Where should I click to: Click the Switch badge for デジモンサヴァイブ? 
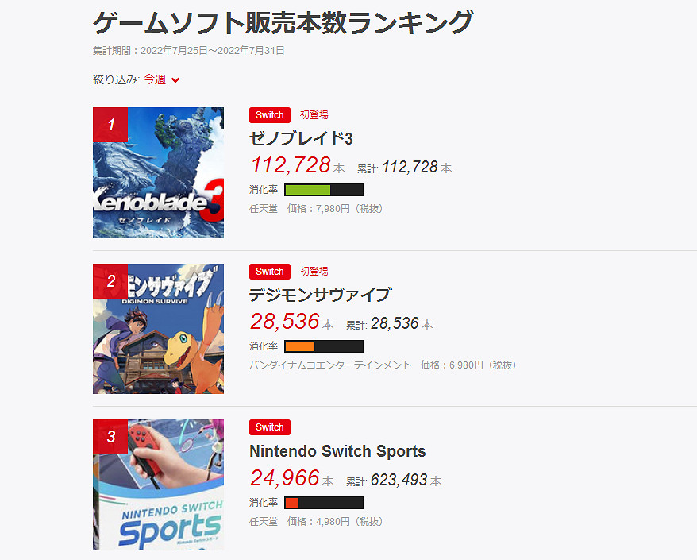pos(269,271)
